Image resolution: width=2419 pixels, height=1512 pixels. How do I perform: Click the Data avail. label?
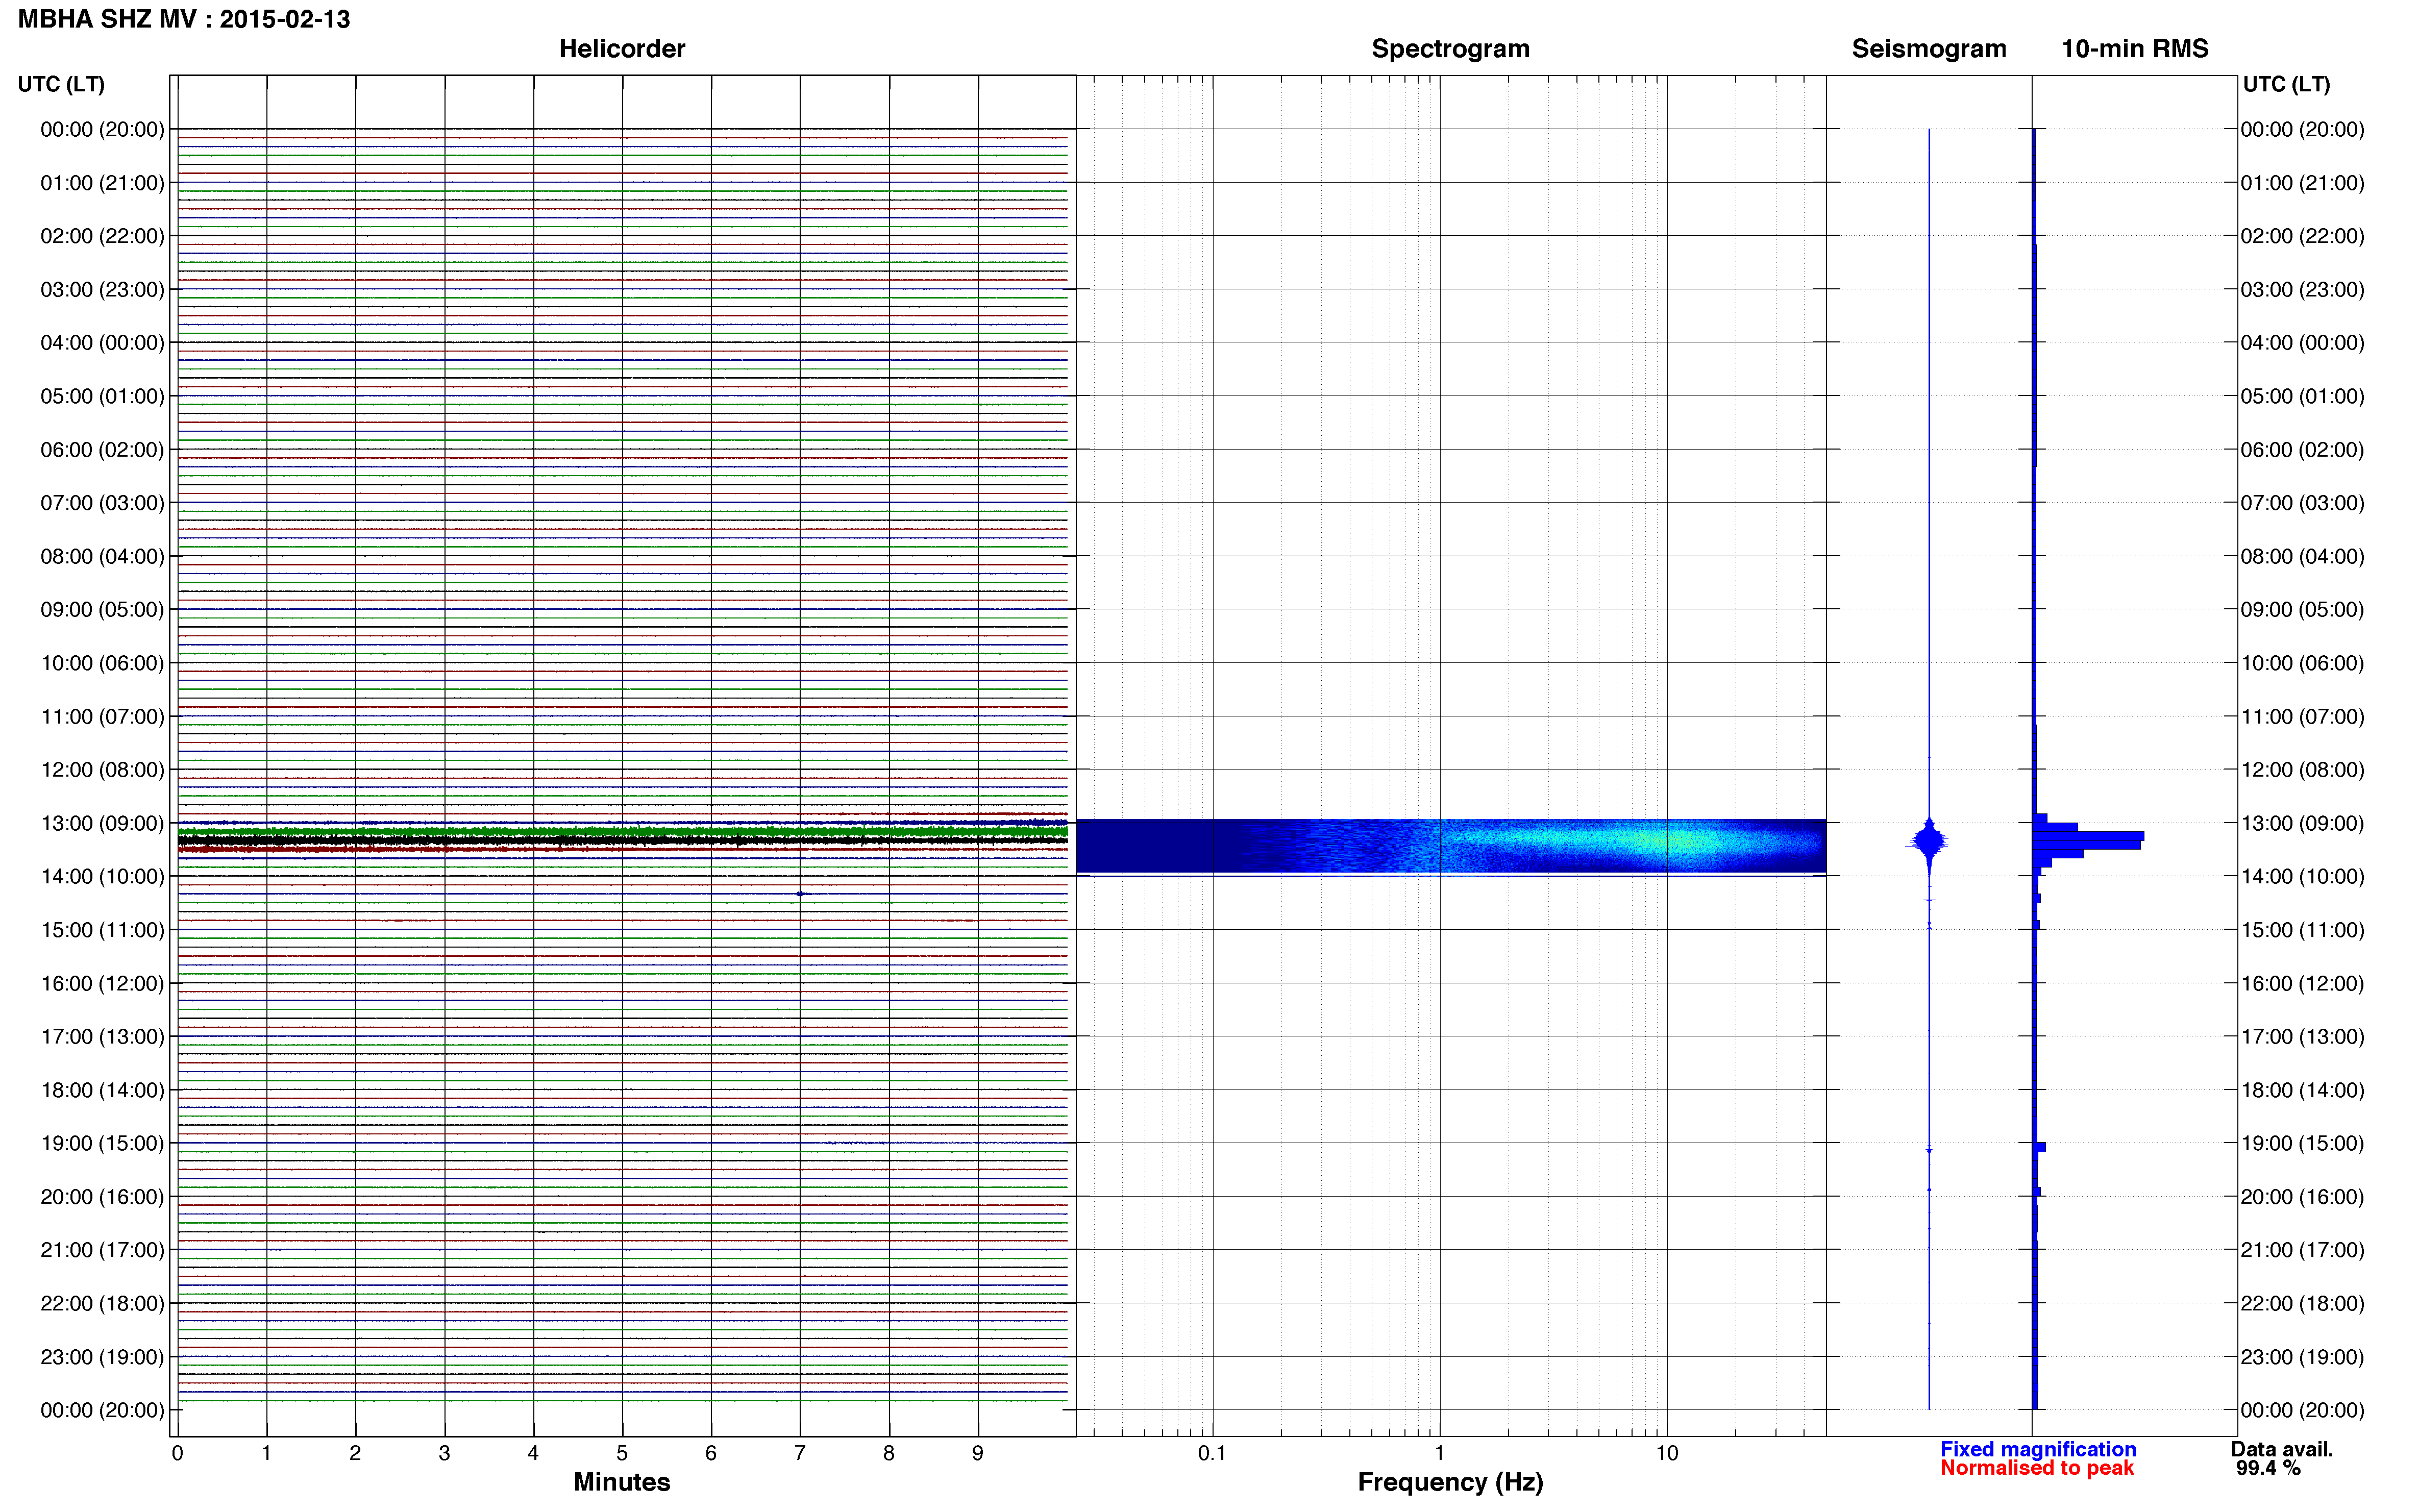2282,1449
